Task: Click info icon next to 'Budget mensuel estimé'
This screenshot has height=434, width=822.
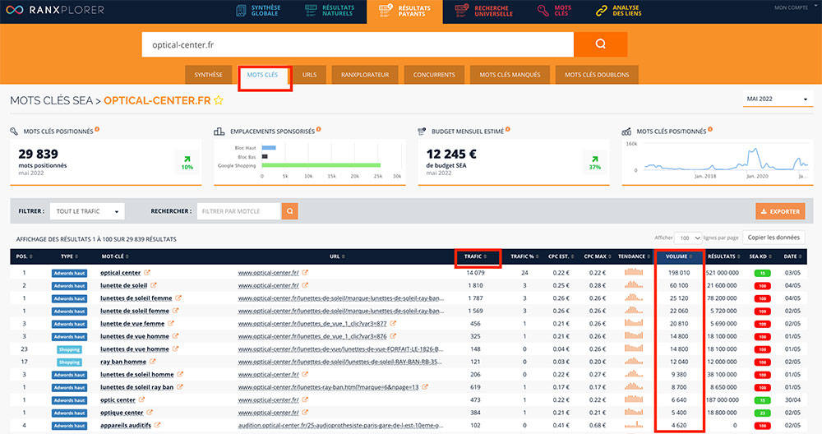Action: click(507, 130)
